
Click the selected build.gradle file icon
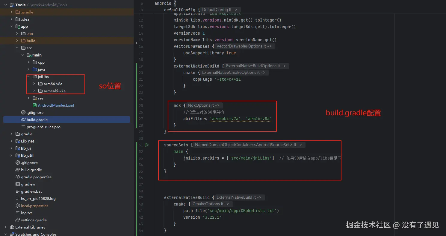(x=23, y=119)
